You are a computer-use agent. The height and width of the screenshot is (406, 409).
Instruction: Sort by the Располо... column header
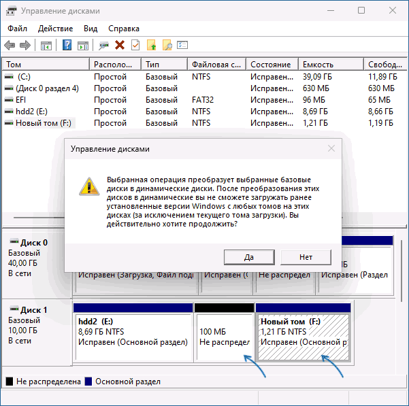click(x=116, y=65)
